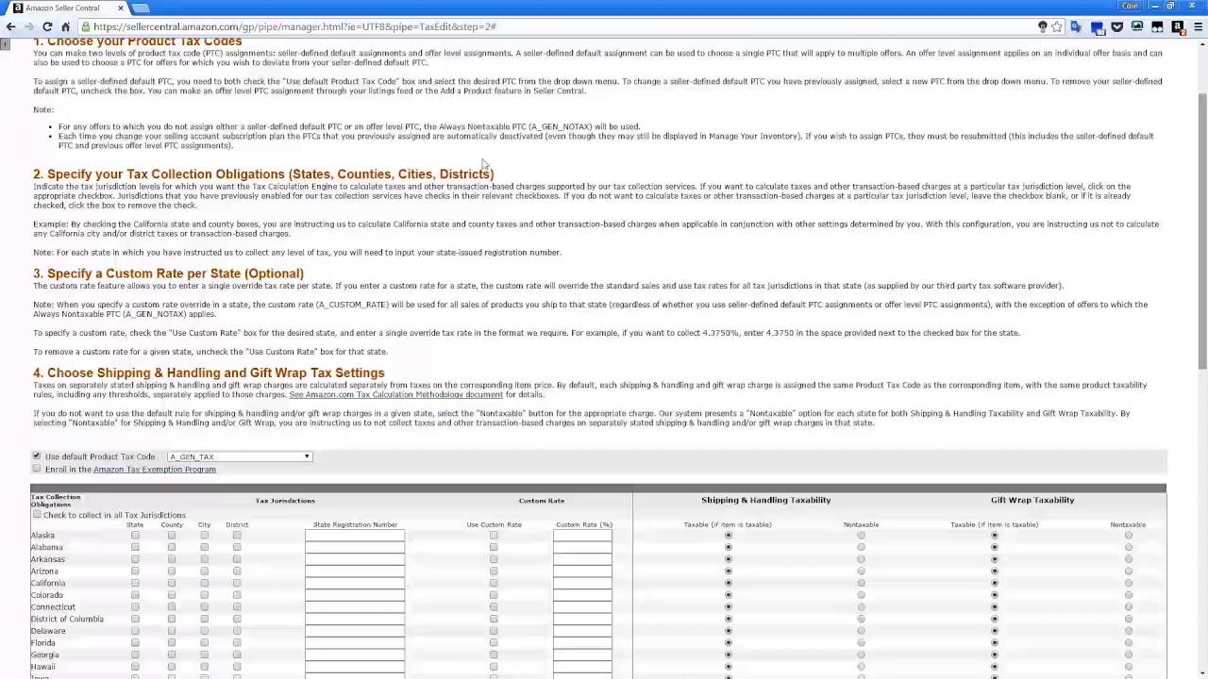Open the Chrome hamburger menu
The width and height of the screenshot is (1208, 679).
1197,26
